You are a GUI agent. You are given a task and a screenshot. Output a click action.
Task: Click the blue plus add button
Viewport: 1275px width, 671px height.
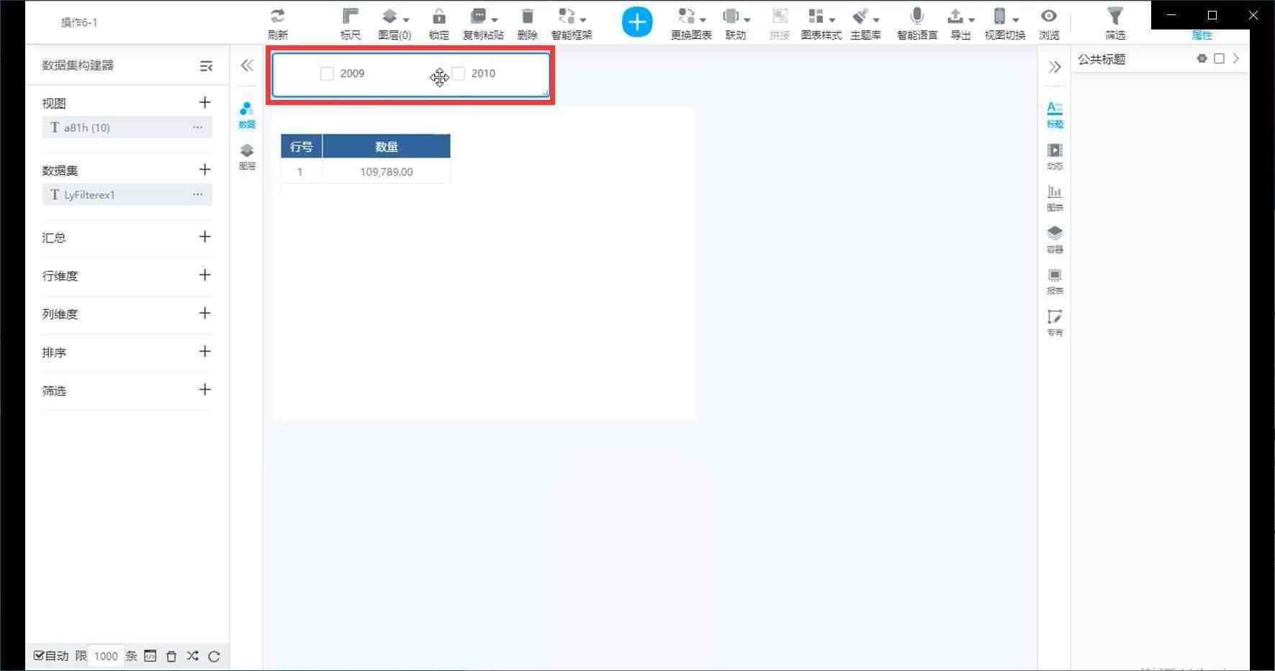tap(637, 22)
